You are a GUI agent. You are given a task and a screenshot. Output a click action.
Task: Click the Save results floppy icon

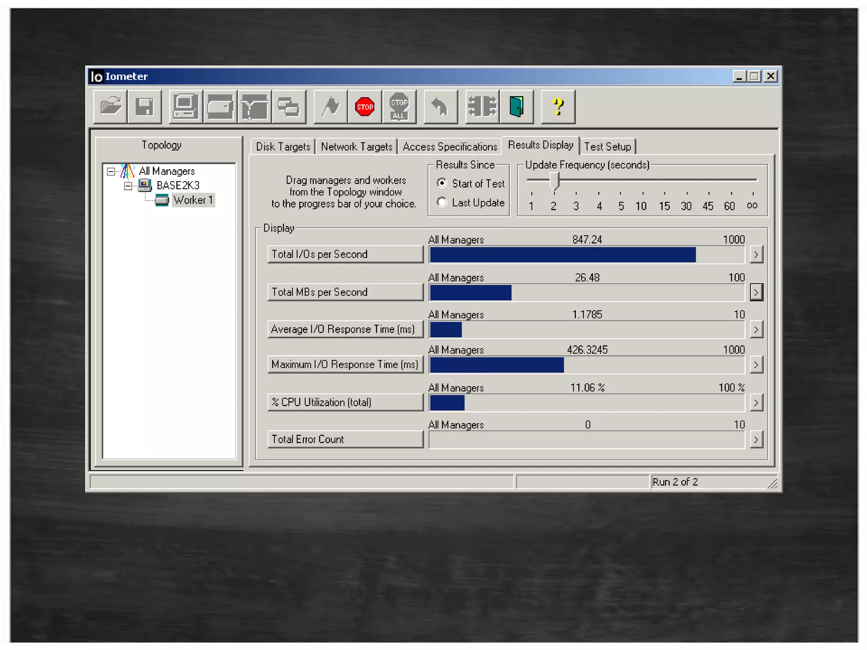144,106
